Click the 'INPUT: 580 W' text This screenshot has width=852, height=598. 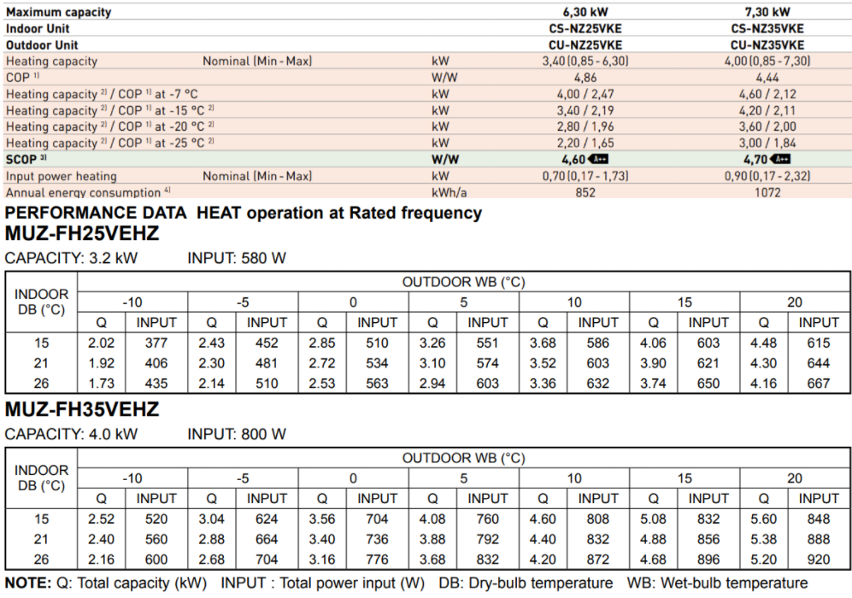[237, 258]
